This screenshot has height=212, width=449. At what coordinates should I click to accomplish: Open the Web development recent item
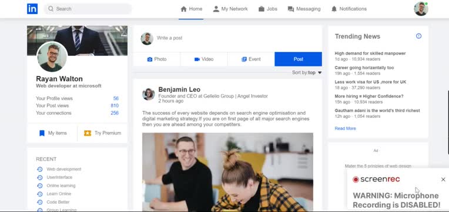click(64, 169)
